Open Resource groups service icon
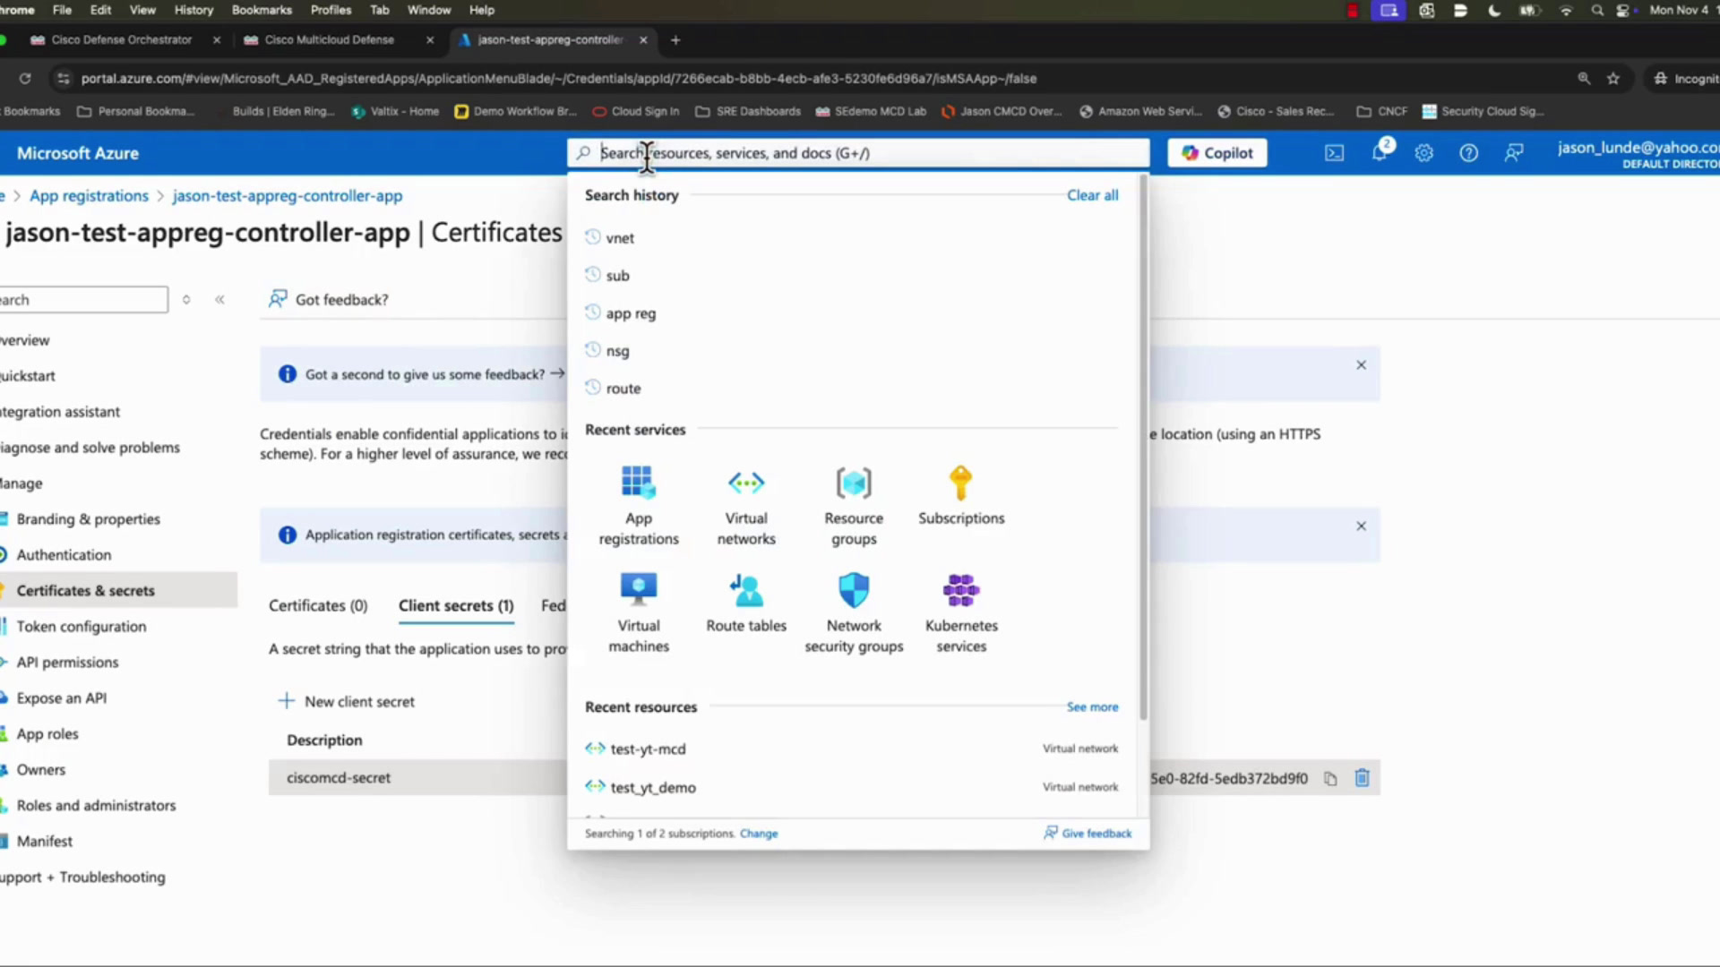 pos(854,483)
